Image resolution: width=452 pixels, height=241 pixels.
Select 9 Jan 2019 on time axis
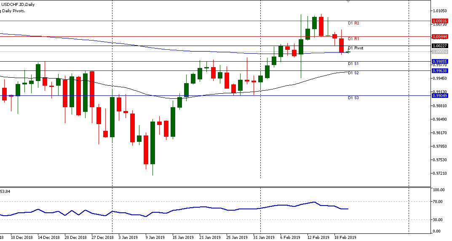click(x=155, y=237)
